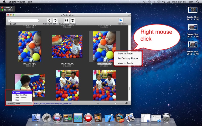Viewport: 202px width, 126px height.
Task: Open the volume control in the menu bar
Action: pyautogui.click(x=163, y=2)
